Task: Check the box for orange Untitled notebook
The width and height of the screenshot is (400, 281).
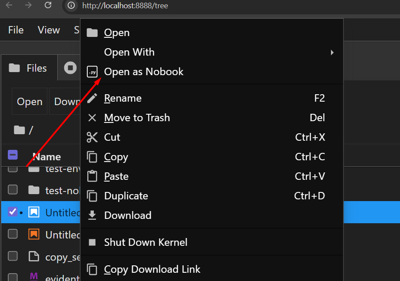Action: click(x=13, y=234)
